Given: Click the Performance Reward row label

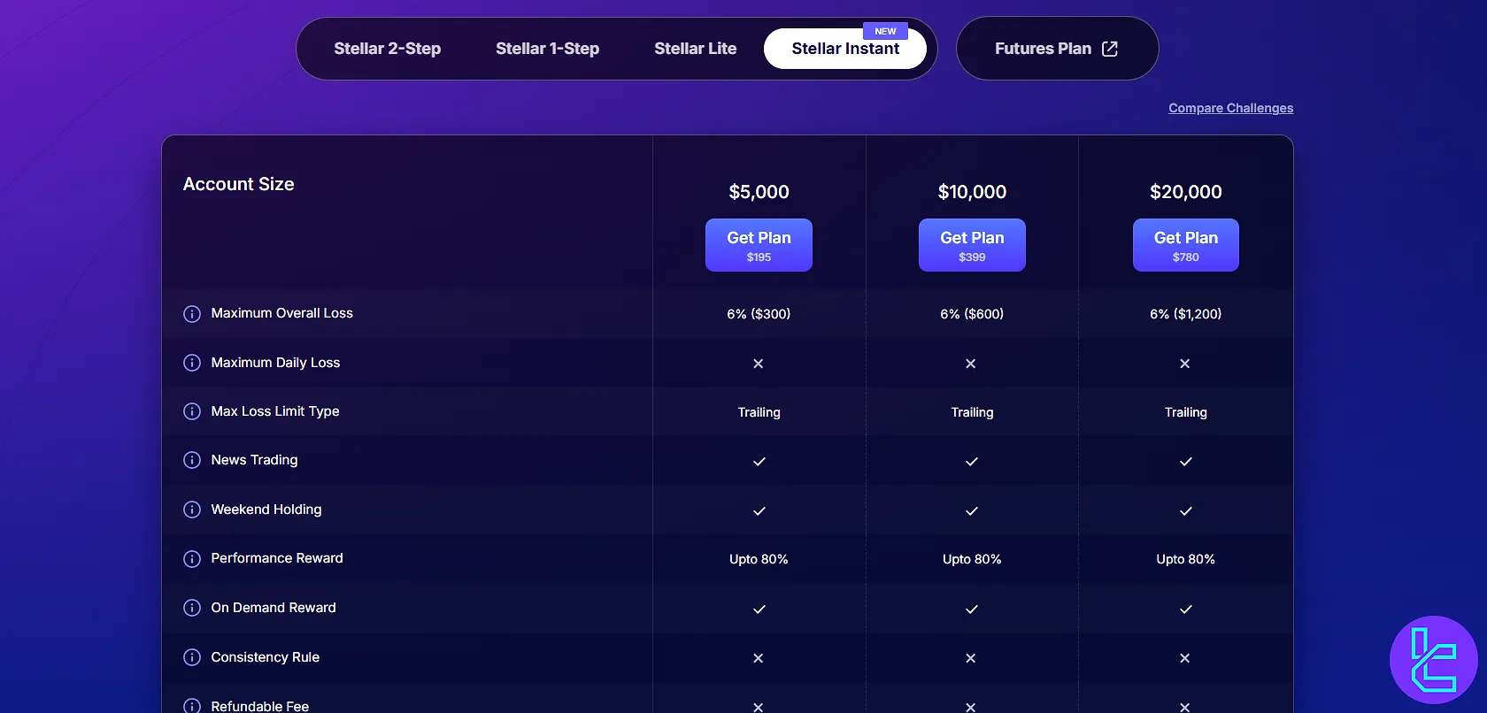Looking at the screenshot, I should pos(277,558).
